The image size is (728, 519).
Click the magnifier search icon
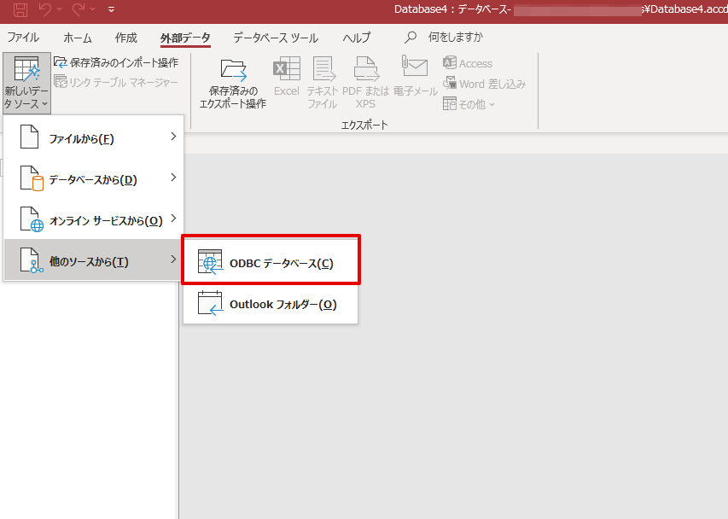[411, 38]
